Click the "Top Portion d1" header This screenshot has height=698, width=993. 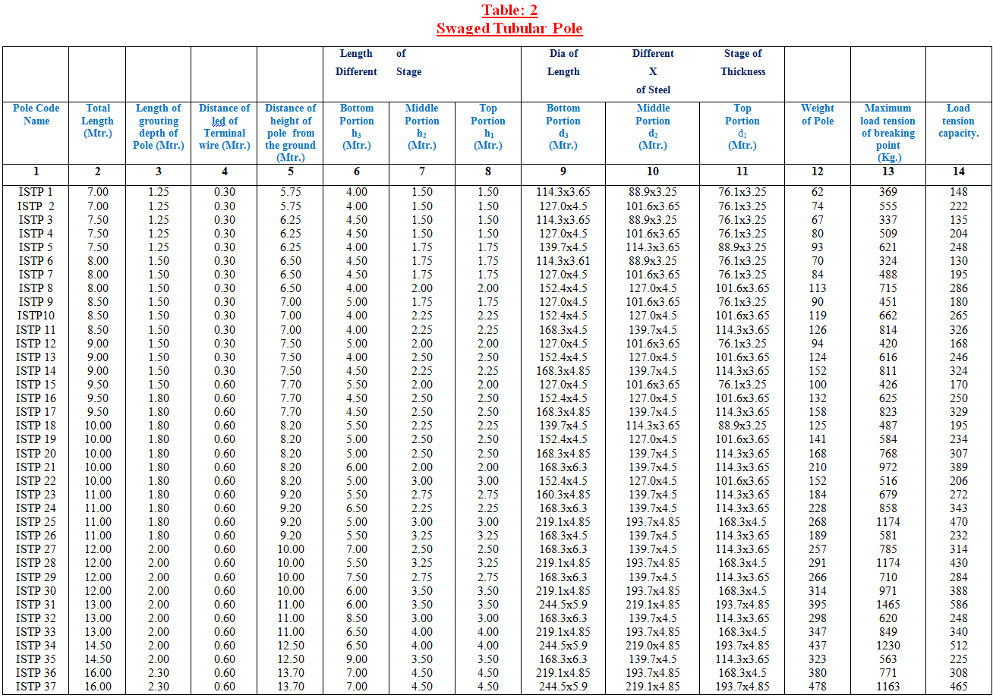click(x=742, y=127)
